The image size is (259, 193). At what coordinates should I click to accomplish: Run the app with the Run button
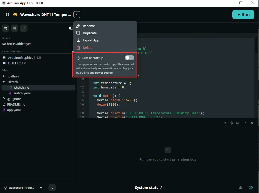coord(243,15)
